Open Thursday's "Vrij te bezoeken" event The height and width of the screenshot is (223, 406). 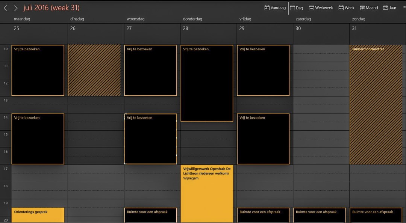(x=207, y=83)
